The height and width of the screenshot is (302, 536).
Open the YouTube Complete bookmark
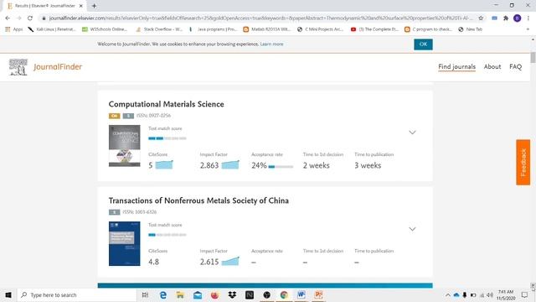[374, 29]
